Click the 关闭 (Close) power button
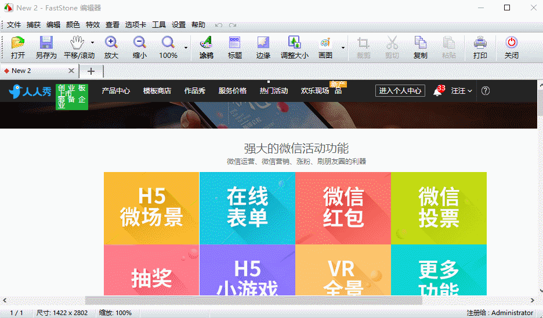The height and width of the screenshot is (318, 543). coord(512,42)
